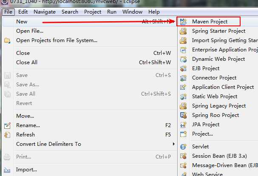This screenshot has width=258, height=176.
Task: Click the Import icon
Action: click(7, 170)
